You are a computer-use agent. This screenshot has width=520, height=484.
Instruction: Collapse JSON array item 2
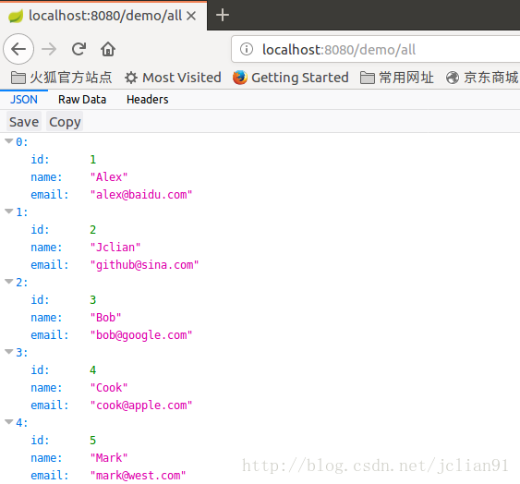point(9,282)
